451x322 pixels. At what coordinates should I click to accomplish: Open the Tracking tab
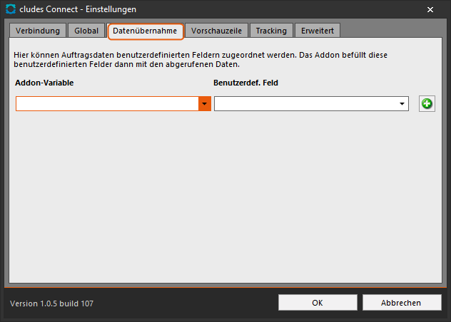(x=271, y=31)
